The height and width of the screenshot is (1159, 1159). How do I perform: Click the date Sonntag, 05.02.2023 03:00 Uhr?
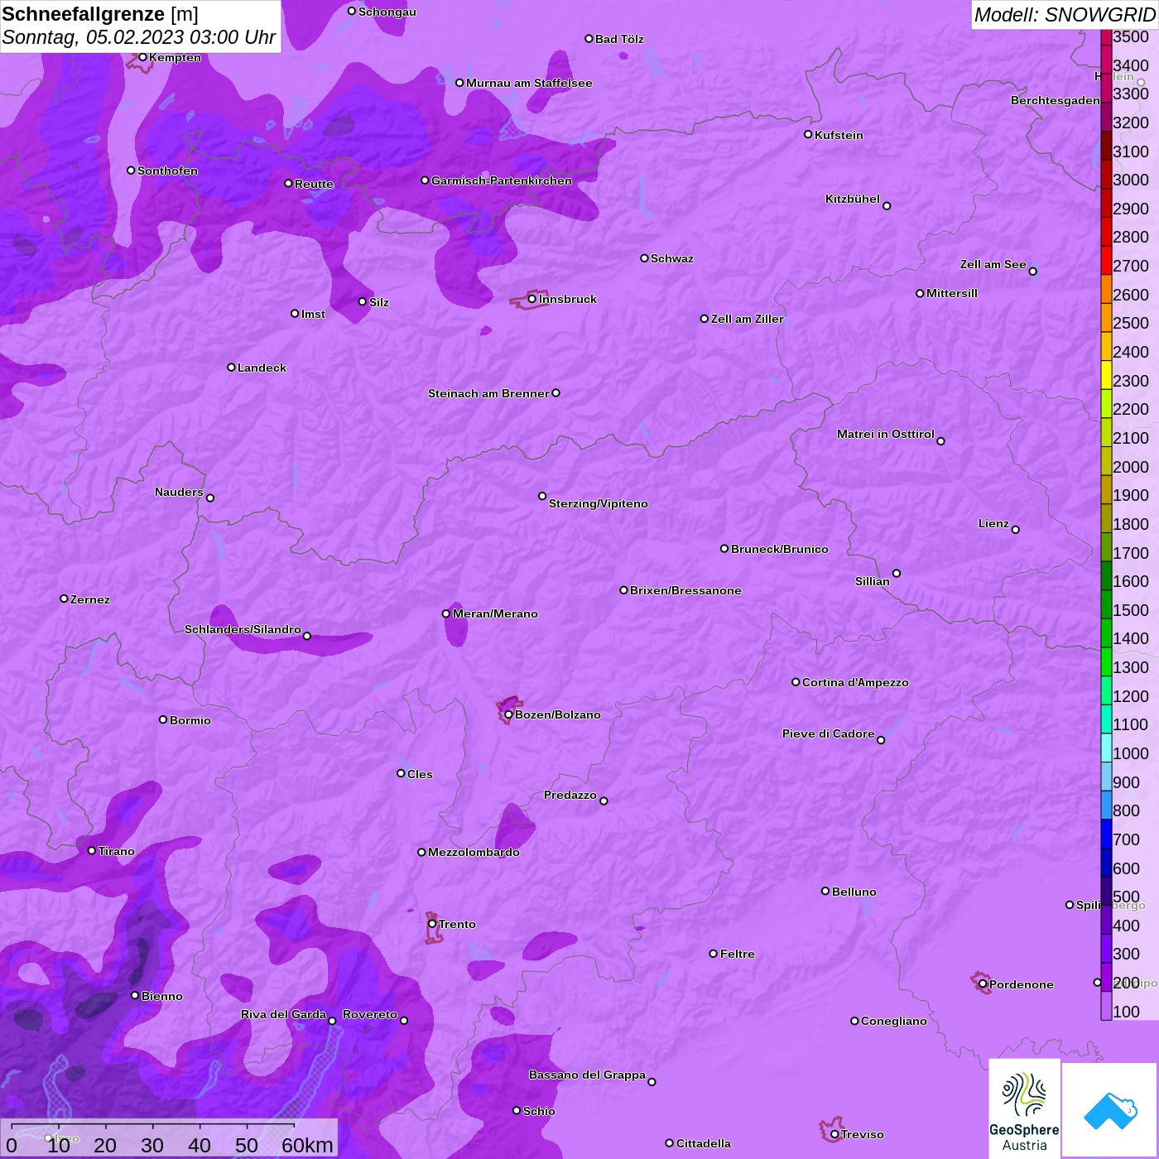139,37
